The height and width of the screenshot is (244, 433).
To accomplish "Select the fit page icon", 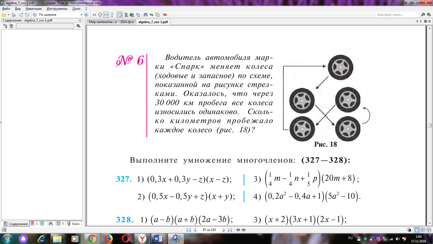I will pos(100,15).
